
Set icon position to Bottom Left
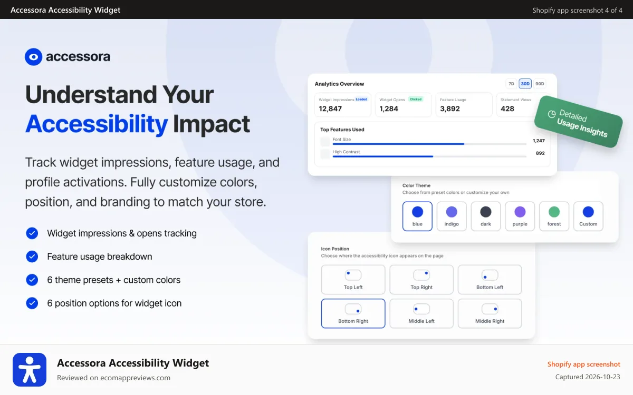click(490, 280)
